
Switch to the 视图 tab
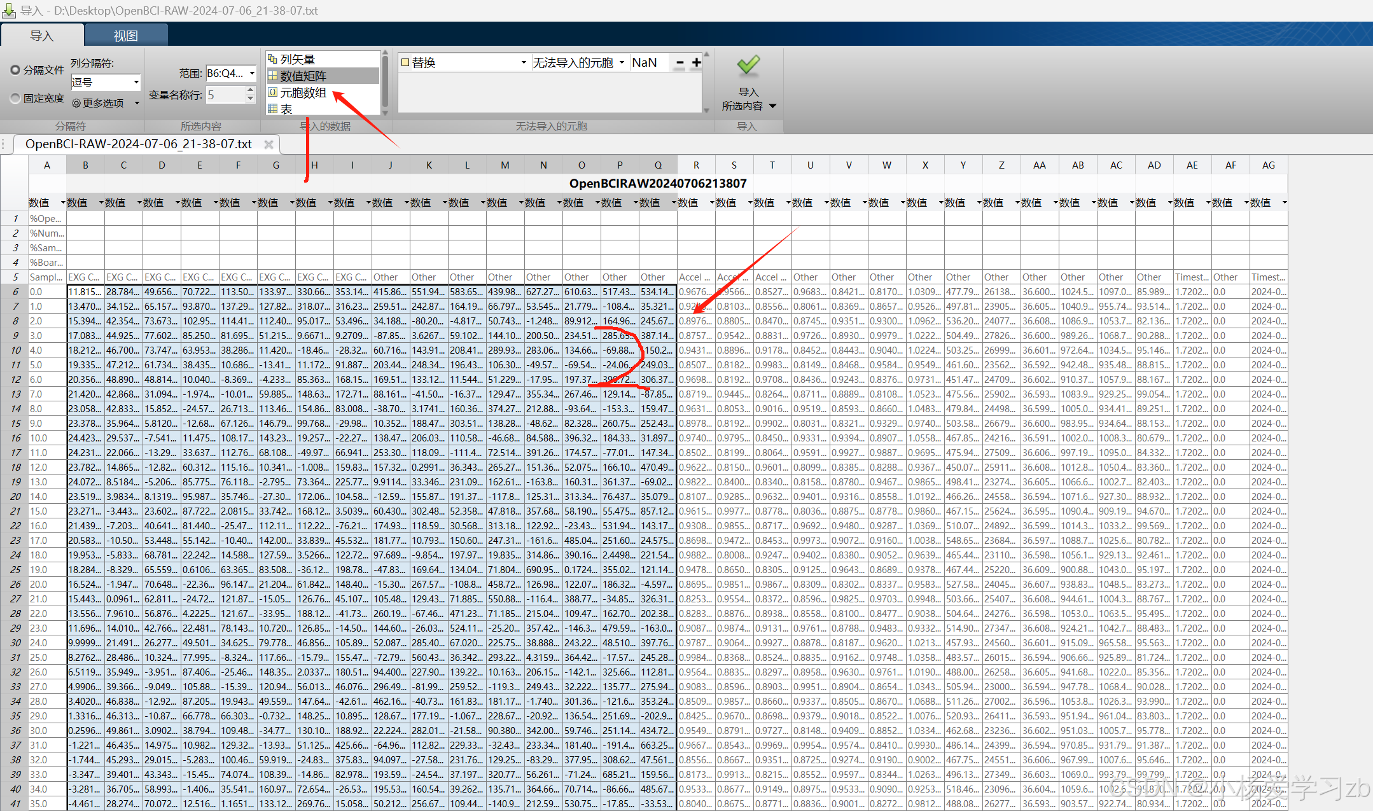(x=125, y=36)
